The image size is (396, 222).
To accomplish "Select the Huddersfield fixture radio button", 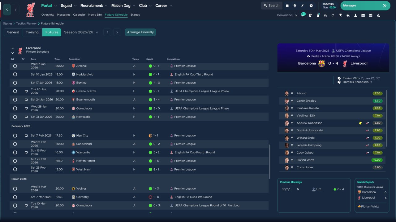I will pyautogui.click(x=15, y=74).
